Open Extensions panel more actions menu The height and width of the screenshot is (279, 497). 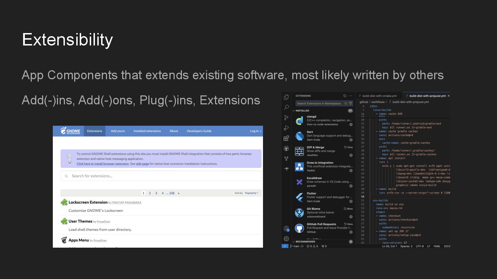coord(350,96)
